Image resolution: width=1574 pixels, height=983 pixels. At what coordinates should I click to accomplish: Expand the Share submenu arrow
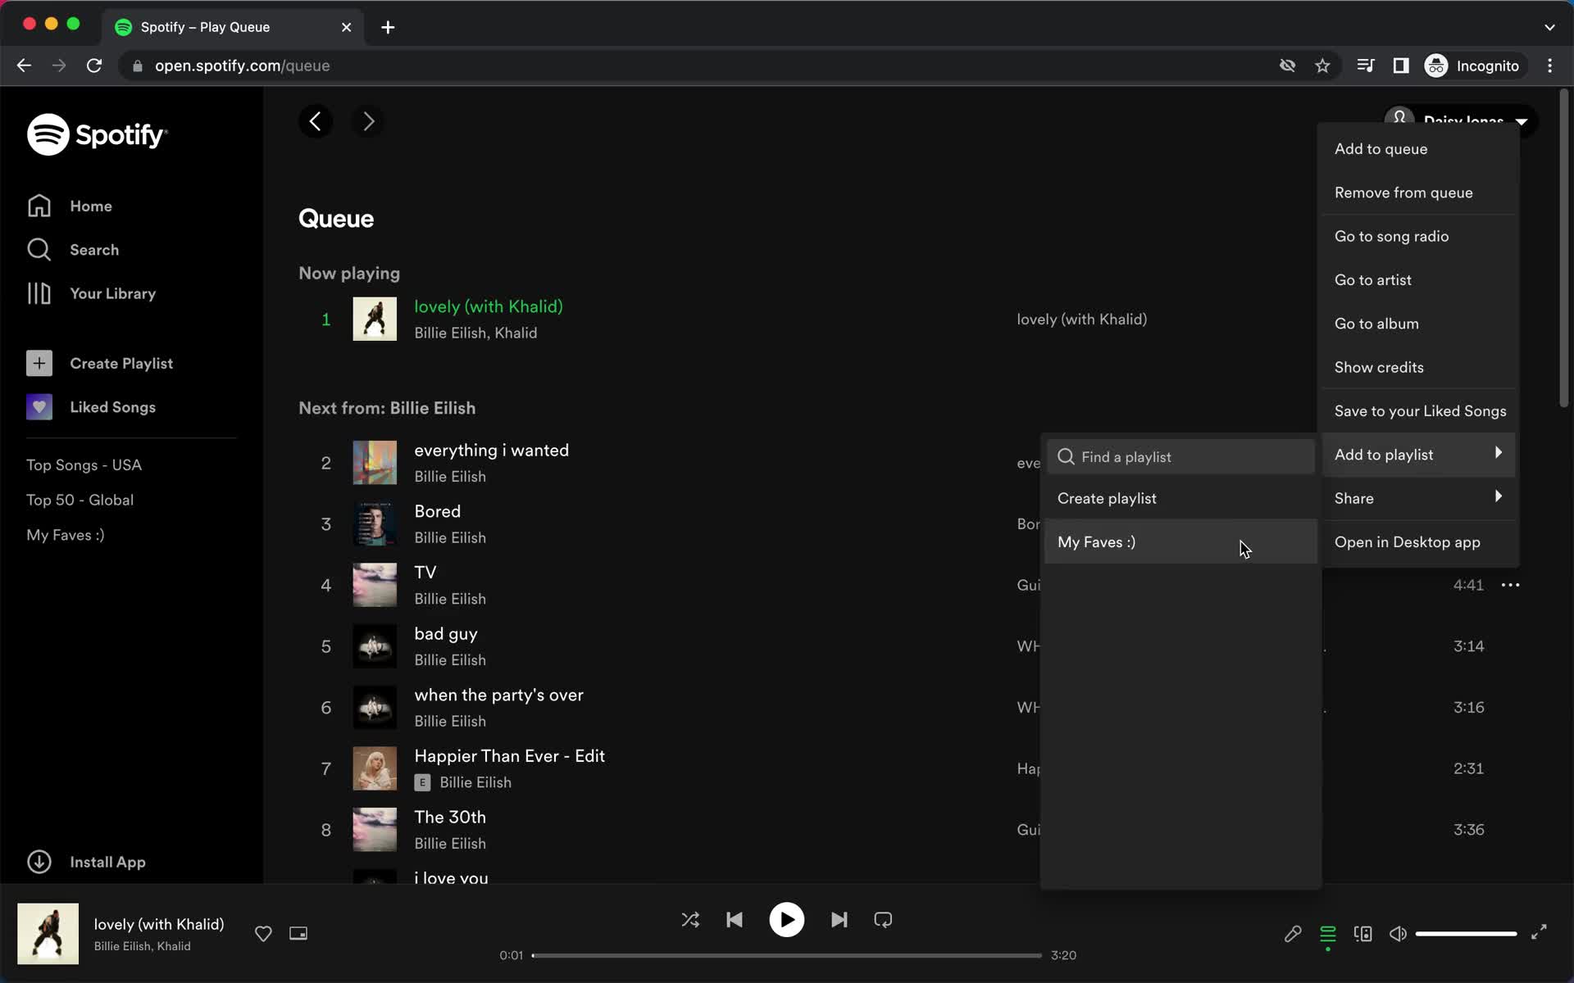1498,497
